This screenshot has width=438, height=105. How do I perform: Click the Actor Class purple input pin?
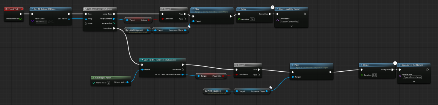tap(32, 21)
